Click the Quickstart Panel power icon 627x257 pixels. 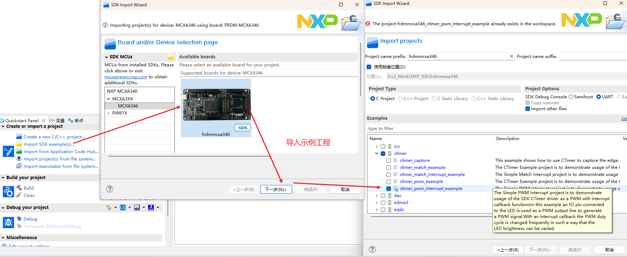pos(2,120)
